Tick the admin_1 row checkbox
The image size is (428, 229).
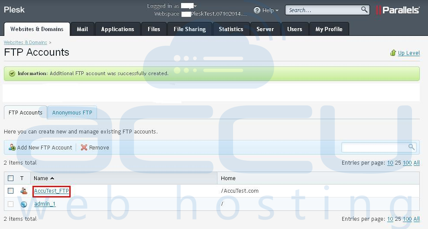pos(11,204)
